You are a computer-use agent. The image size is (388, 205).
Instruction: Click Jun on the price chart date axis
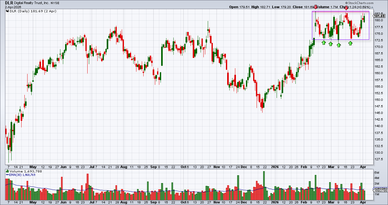click(x=64, y=167)
